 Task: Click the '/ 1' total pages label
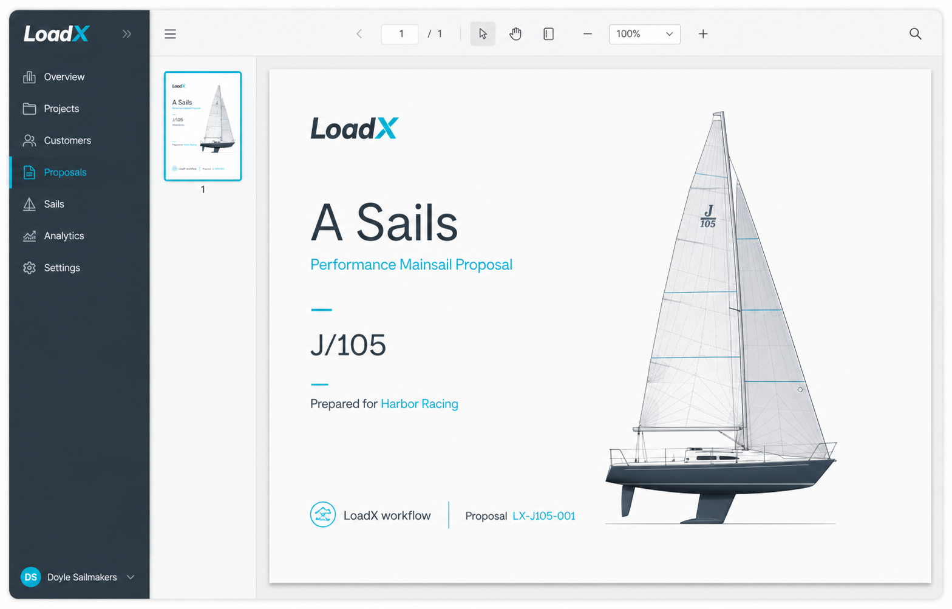coord(435,34)
